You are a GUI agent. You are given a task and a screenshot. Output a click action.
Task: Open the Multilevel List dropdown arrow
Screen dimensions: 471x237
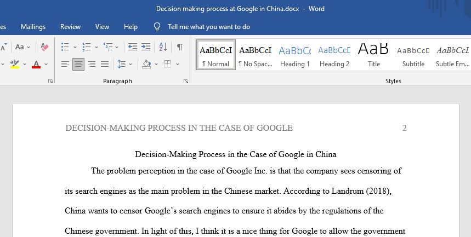tap(117, 47)
